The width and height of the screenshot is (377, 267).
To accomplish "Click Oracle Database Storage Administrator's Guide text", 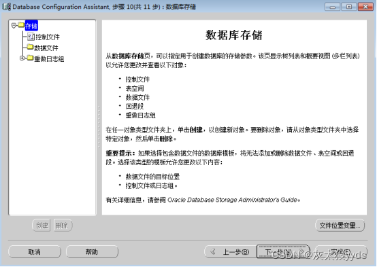I will point(232,200).
